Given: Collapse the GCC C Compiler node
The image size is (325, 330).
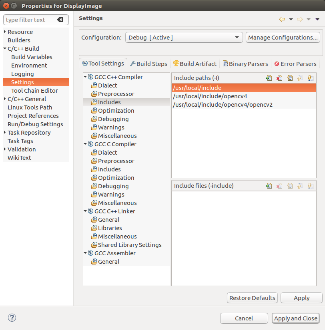Looking at the screenshot, I should pyautogui.click(x=85, y=144).
